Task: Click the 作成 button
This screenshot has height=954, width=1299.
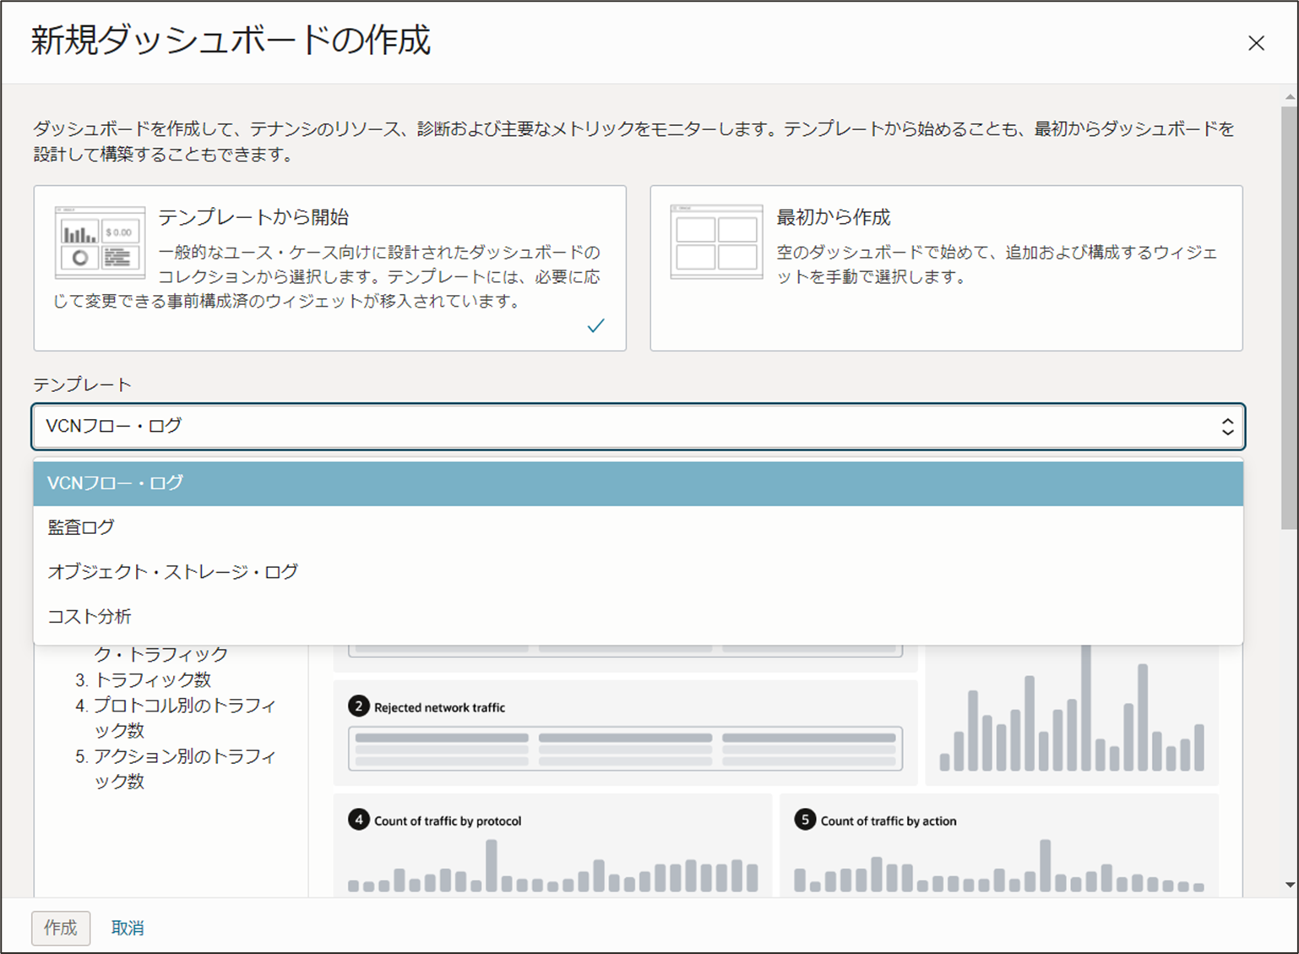Action: click(x=60, y=928)
